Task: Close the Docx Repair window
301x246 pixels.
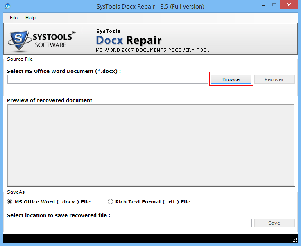Action: click(289, 5)
